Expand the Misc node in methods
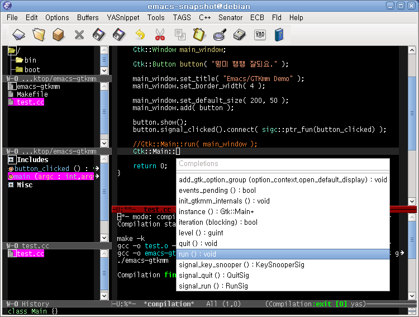The image size is (419, 317). (11, 185)
